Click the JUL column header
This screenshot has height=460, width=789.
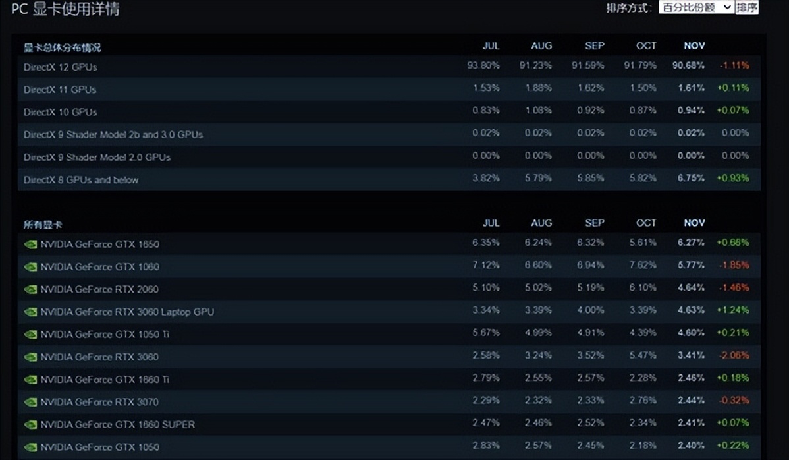pyautogui.click(x=491, y=45)
